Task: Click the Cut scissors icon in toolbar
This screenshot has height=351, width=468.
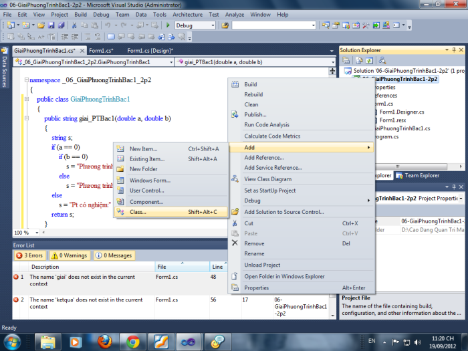Action: pyautogui.click(x=74, y=25)
